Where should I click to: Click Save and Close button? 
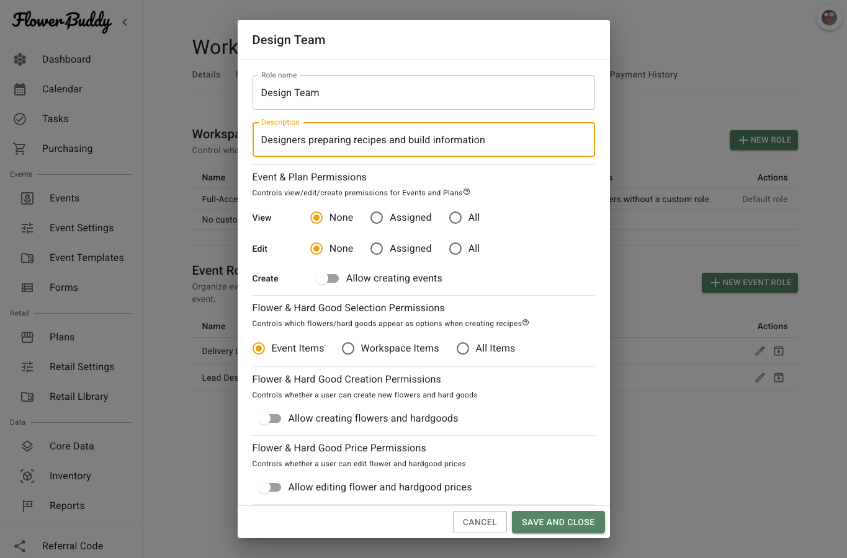point(558,522)
